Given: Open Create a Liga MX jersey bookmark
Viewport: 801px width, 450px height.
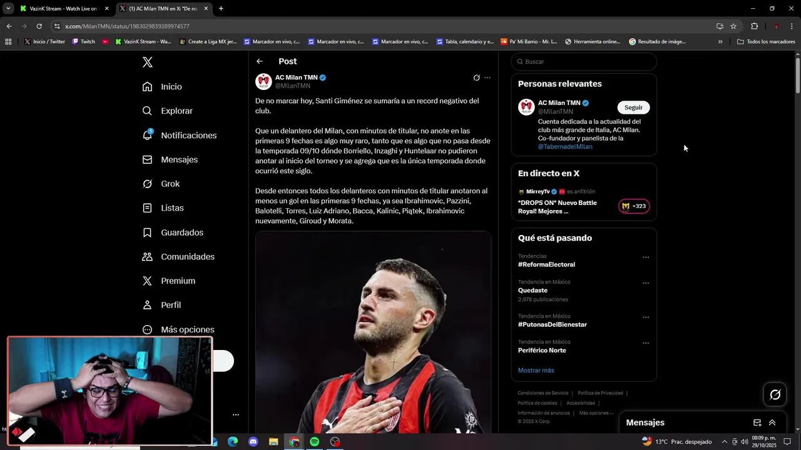Looking at the screenshot, I should pos(208,42).
